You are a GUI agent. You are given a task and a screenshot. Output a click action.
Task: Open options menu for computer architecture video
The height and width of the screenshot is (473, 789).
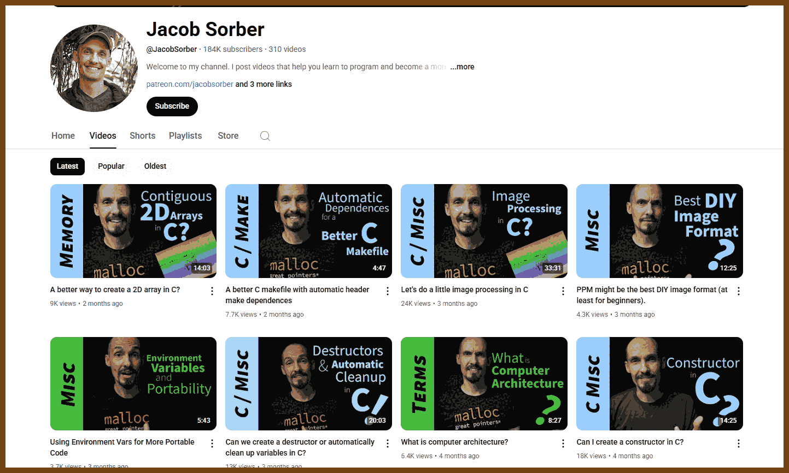click(x=563, y=444)
